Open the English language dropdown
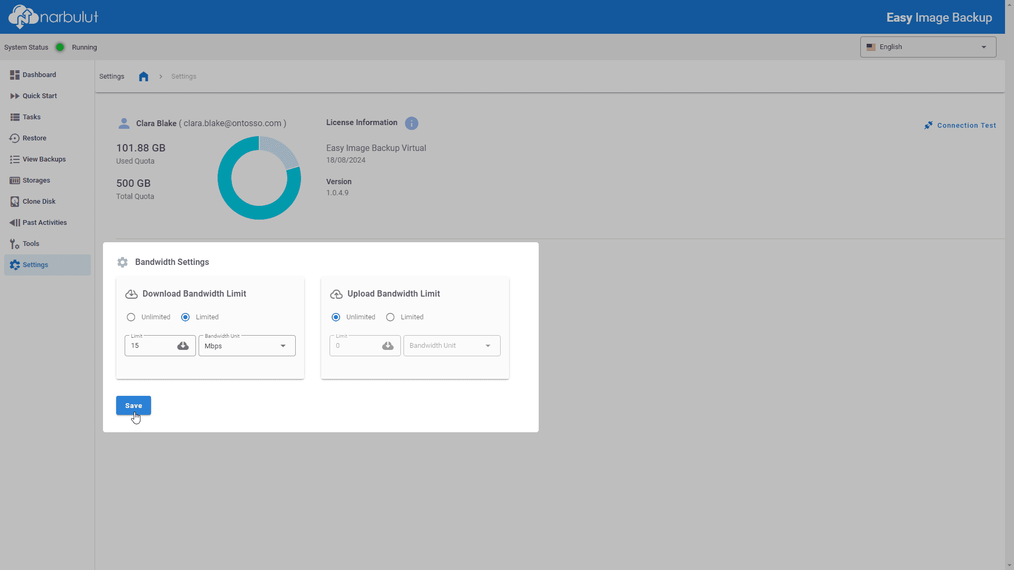 928,47
